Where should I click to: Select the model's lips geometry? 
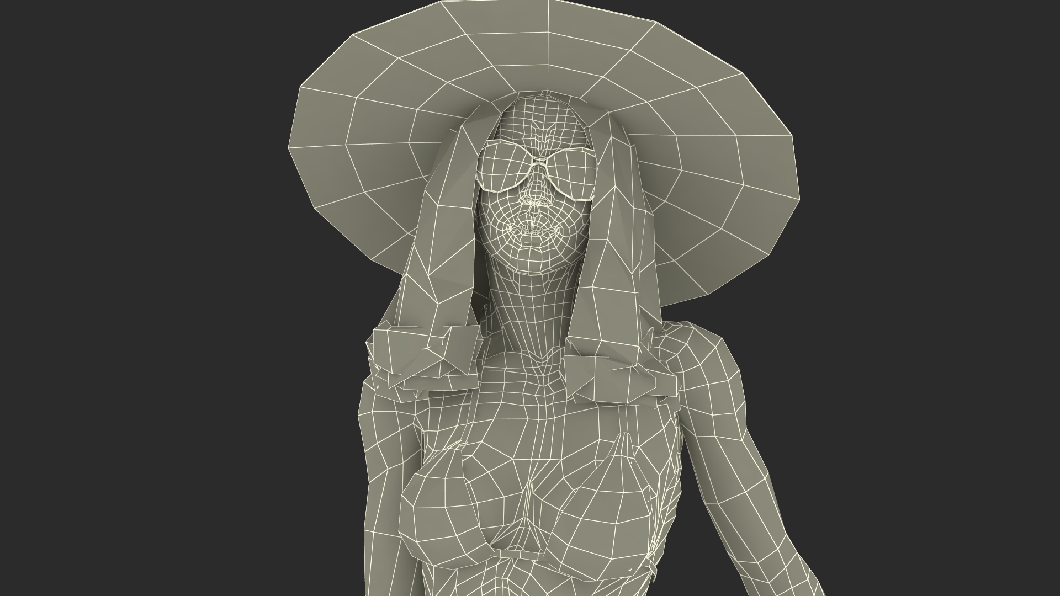tap(531, 231)
